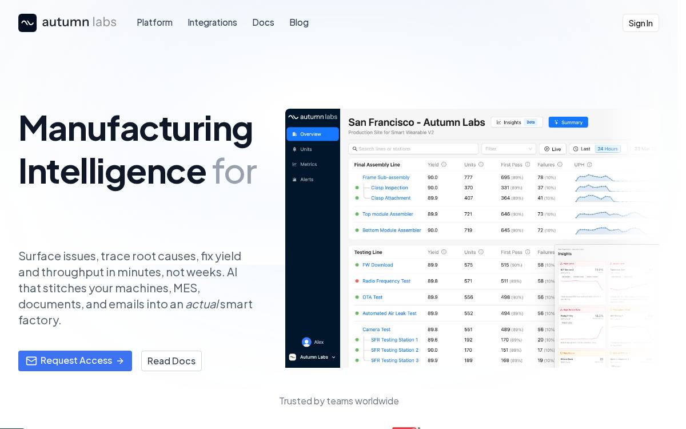This screenshot has width=686, height=429.
Task: Click the Request Access button
Action: [x=75, y=361]
